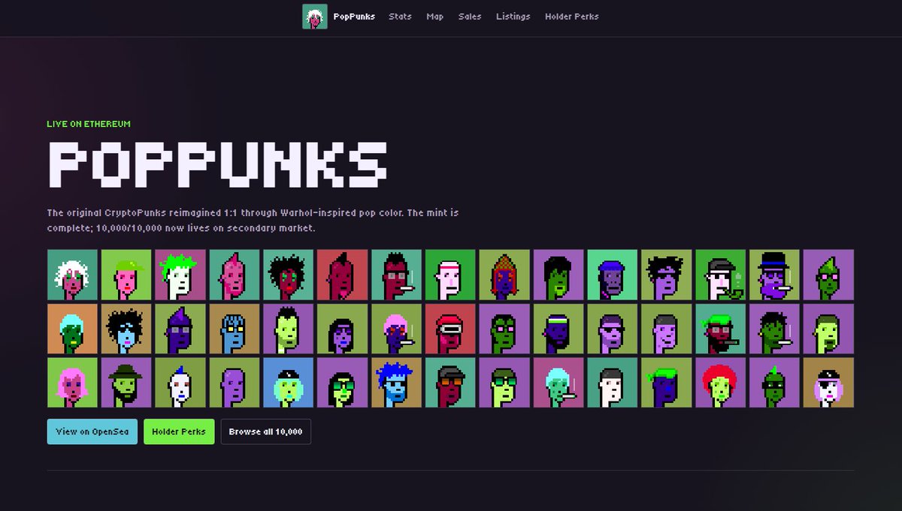The image size is (902, 511).
Task: Open long black-haired punk with green shades
Action: pyautogui.click(x=342, y=383)
